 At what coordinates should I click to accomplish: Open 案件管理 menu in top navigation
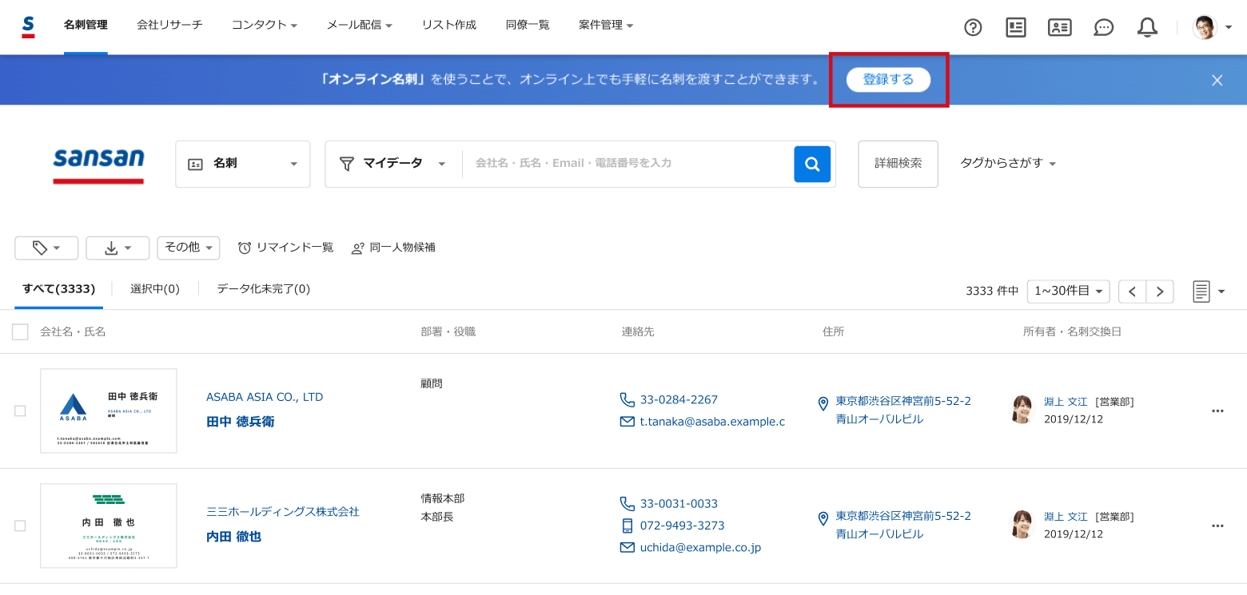[x=606, y=26]
